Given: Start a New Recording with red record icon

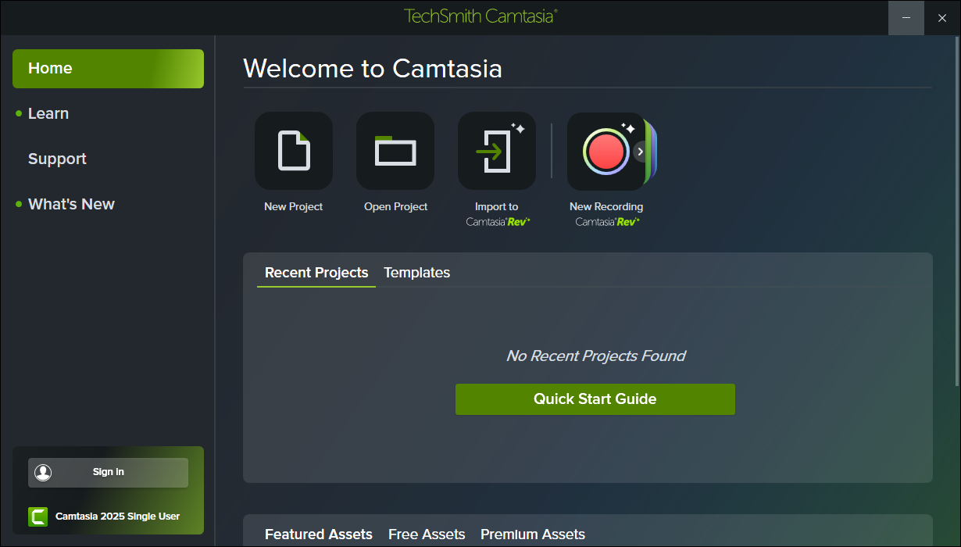Looking at the screenshot, I should (x=605, y=151).
